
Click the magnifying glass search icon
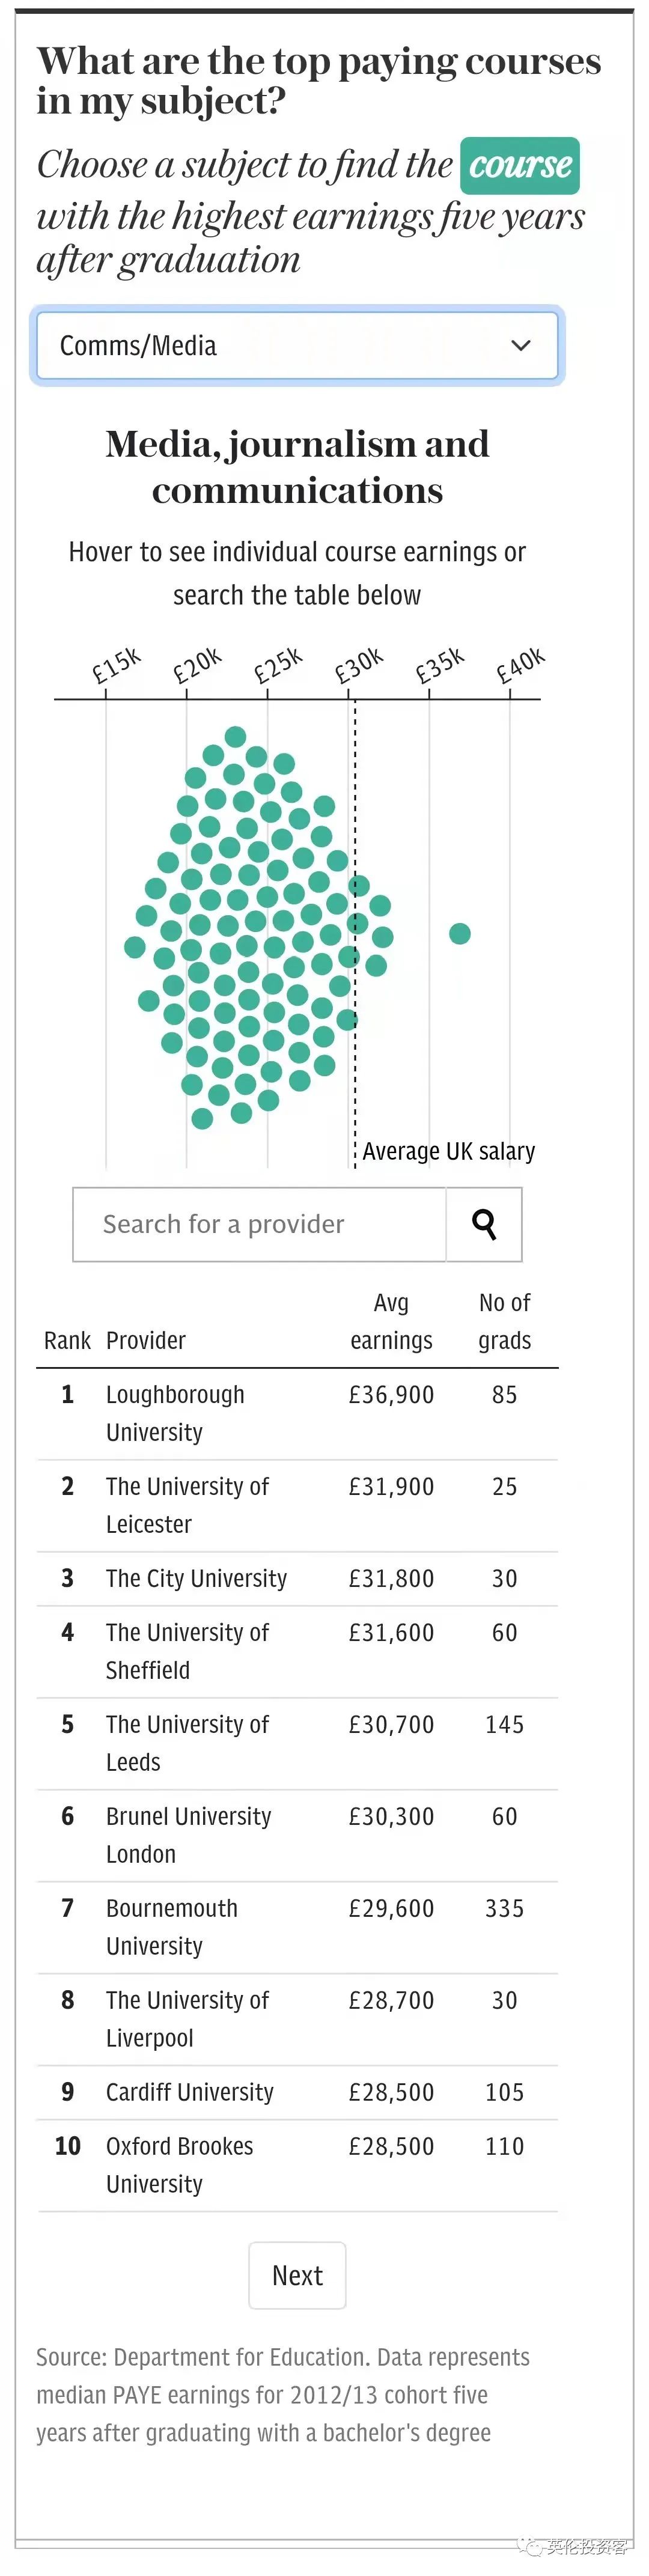[x=484, y=1224]
